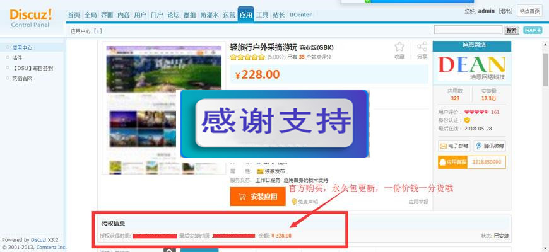
Task: Click the 站点首页 button
Action: tap(529, 11)
